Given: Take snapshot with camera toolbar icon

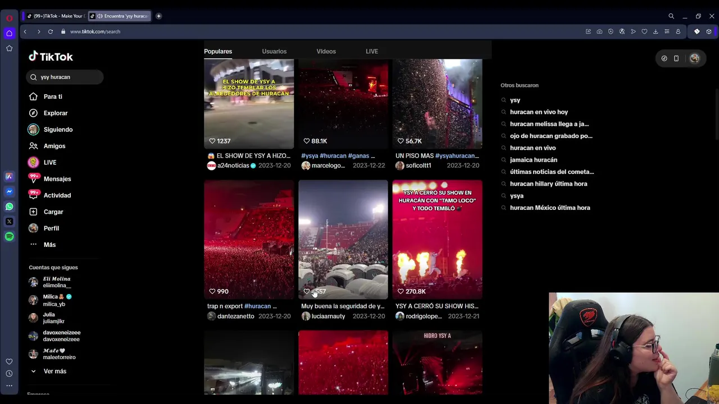Looking at the screenshot, I should coord(599,31).
